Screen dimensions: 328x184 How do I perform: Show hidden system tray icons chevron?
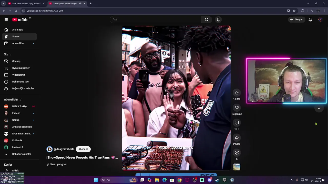(x=291, y=180)
